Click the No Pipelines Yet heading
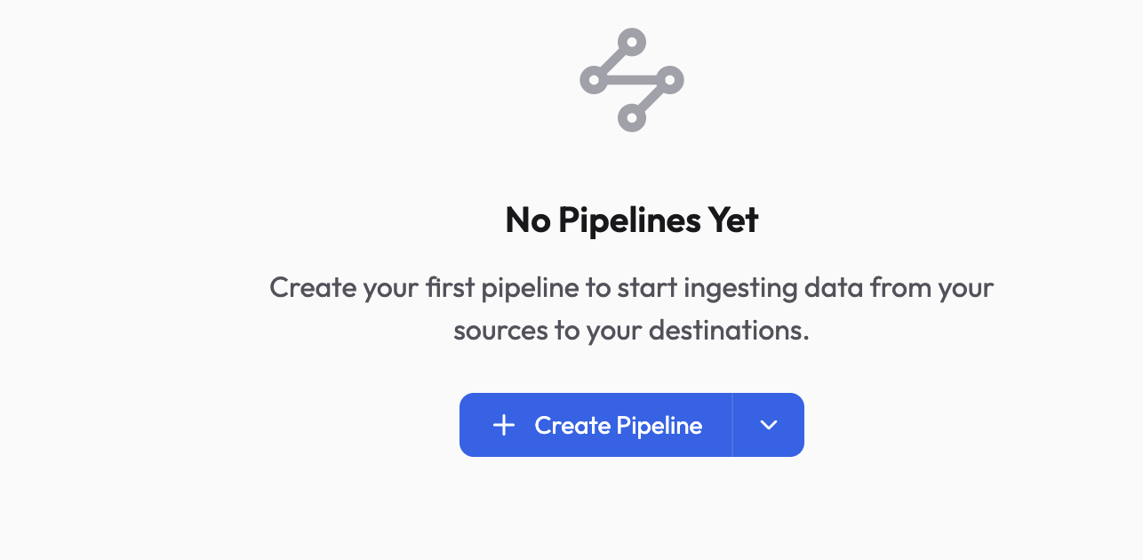The image size is (1143, 560). [631, 220]
